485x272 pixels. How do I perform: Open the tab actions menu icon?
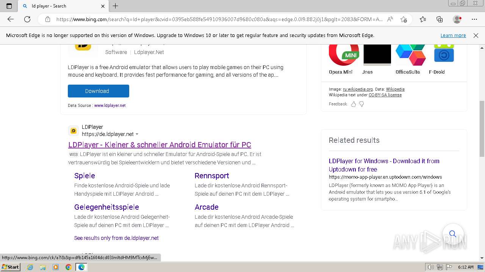pyautogui.click(x=9, y=6)
